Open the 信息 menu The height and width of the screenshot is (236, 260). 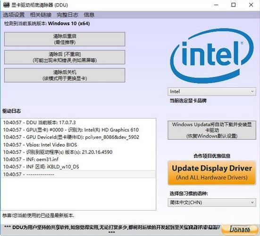tap(89, 15)
